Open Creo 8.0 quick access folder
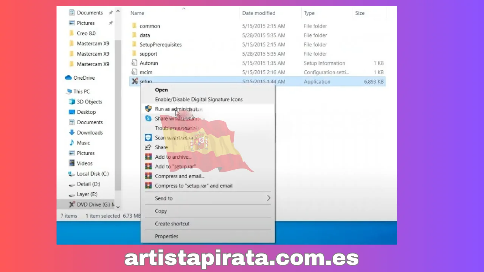 tap(86, 33)
